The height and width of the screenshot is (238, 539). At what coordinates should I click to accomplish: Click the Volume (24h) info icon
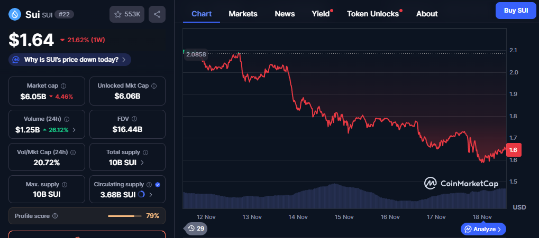tap(67, 119)
